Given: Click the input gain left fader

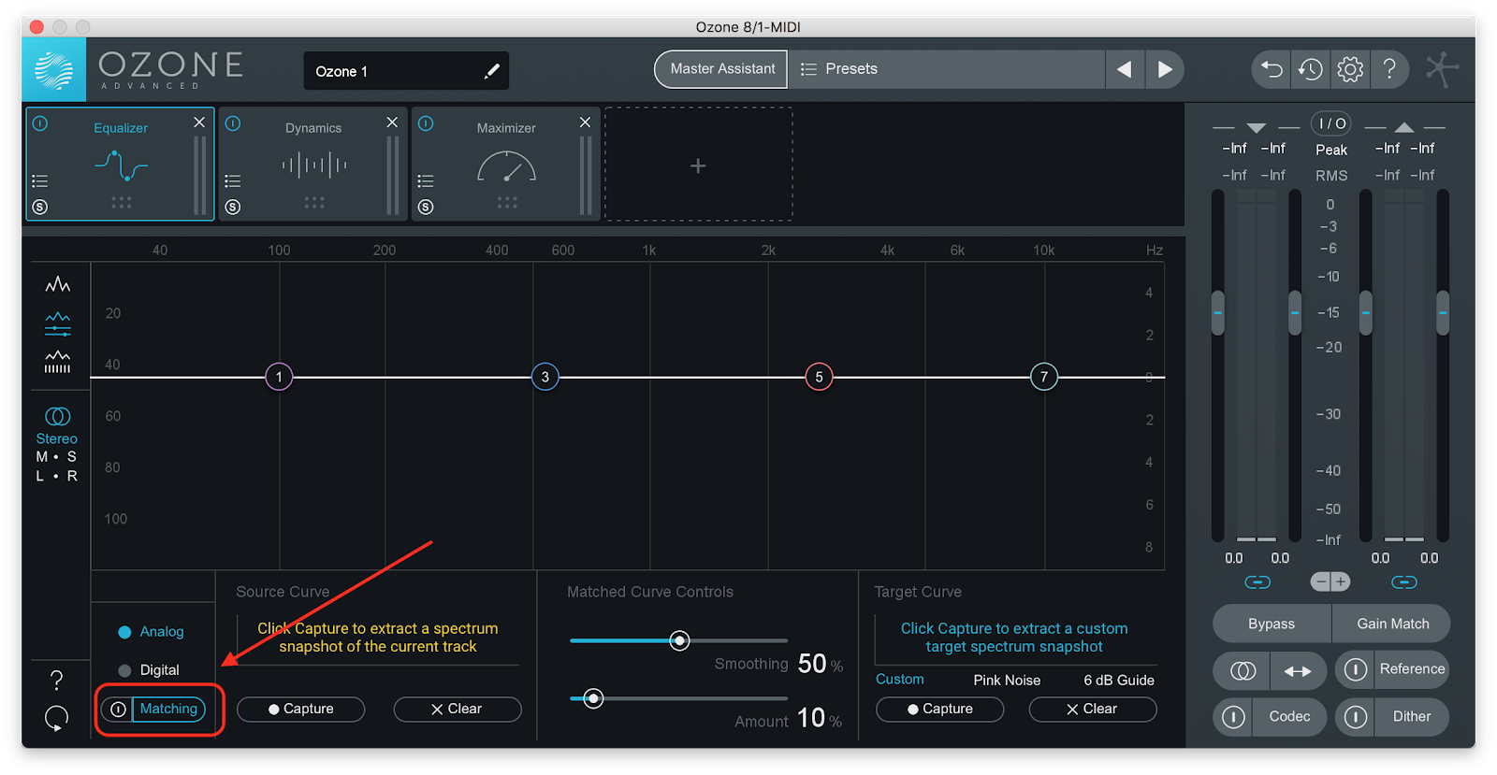Looking at the screenshot, I should pyautogui.click(x=1217, y=312).
